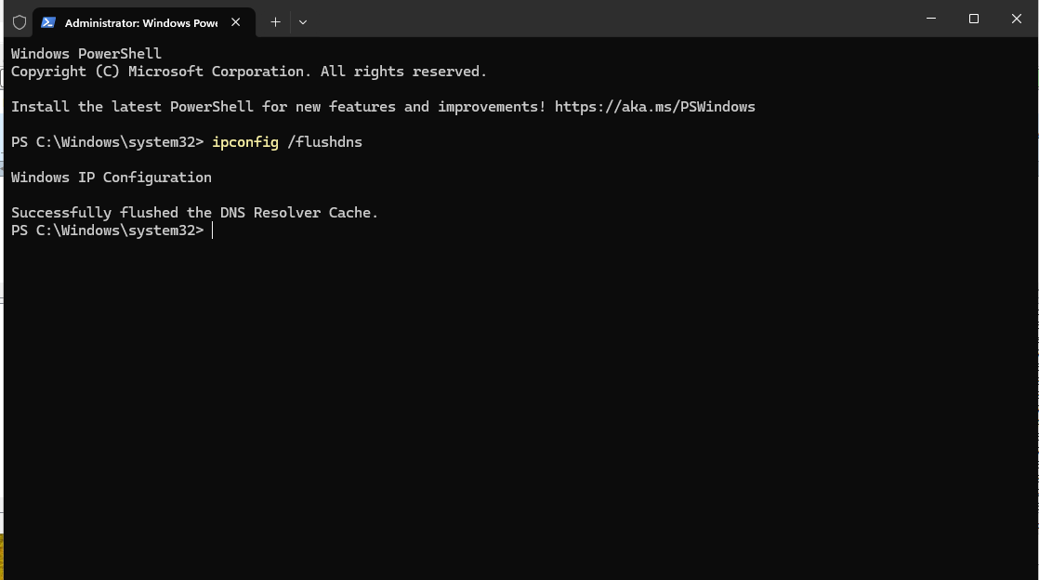The image size is (1039, 580).
Task: Click the Windows PowerShell copyright line
Action: pos(248,71)
